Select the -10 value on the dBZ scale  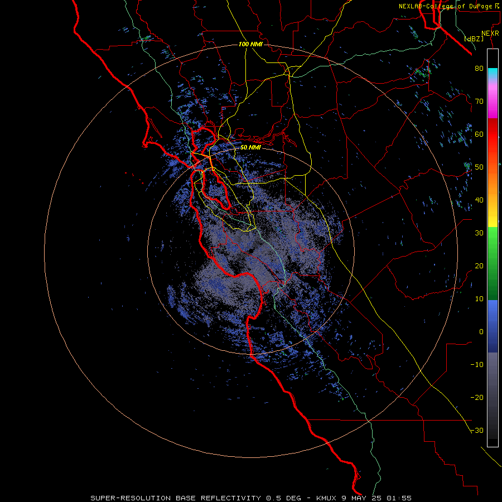click(x=477, y=365)
